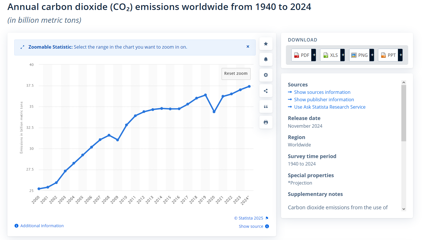Click the 2019 data point peak
Screen dimensions: 425x240
coord(206,95)
